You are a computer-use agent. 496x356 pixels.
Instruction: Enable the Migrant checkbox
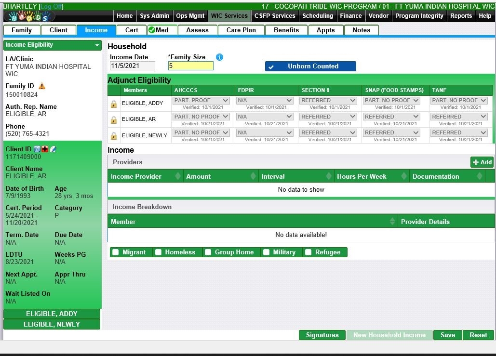[116, 252]
